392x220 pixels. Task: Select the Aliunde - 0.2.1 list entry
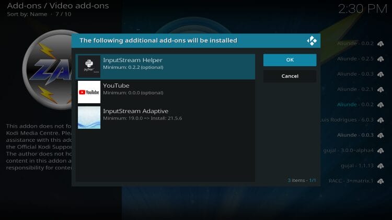[355, 89]
